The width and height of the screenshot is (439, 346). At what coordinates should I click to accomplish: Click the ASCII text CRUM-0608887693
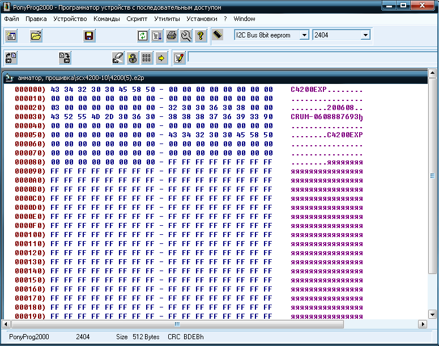tap(325, 117)
